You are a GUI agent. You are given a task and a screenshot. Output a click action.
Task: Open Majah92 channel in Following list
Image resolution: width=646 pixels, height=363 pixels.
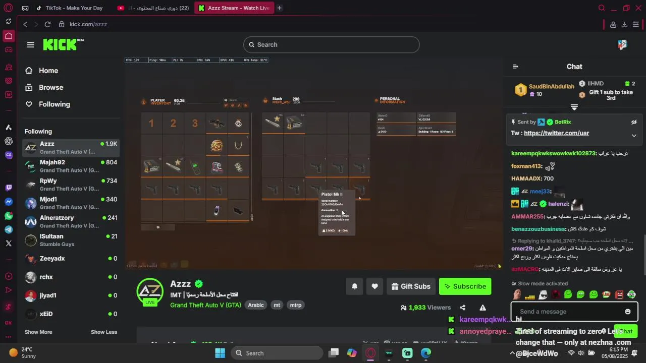click(x=71, y=166)
